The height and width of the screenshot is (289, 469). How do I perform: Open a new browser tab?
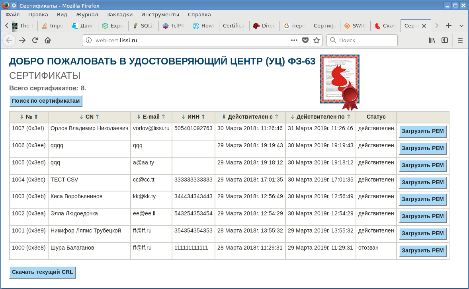449,25
